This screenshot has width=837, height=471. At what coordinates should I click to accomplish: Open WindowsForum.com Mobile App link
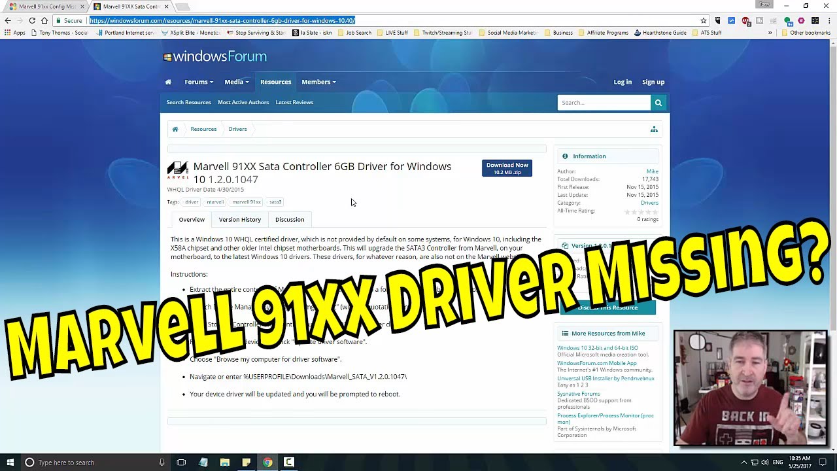coord(597,363)
